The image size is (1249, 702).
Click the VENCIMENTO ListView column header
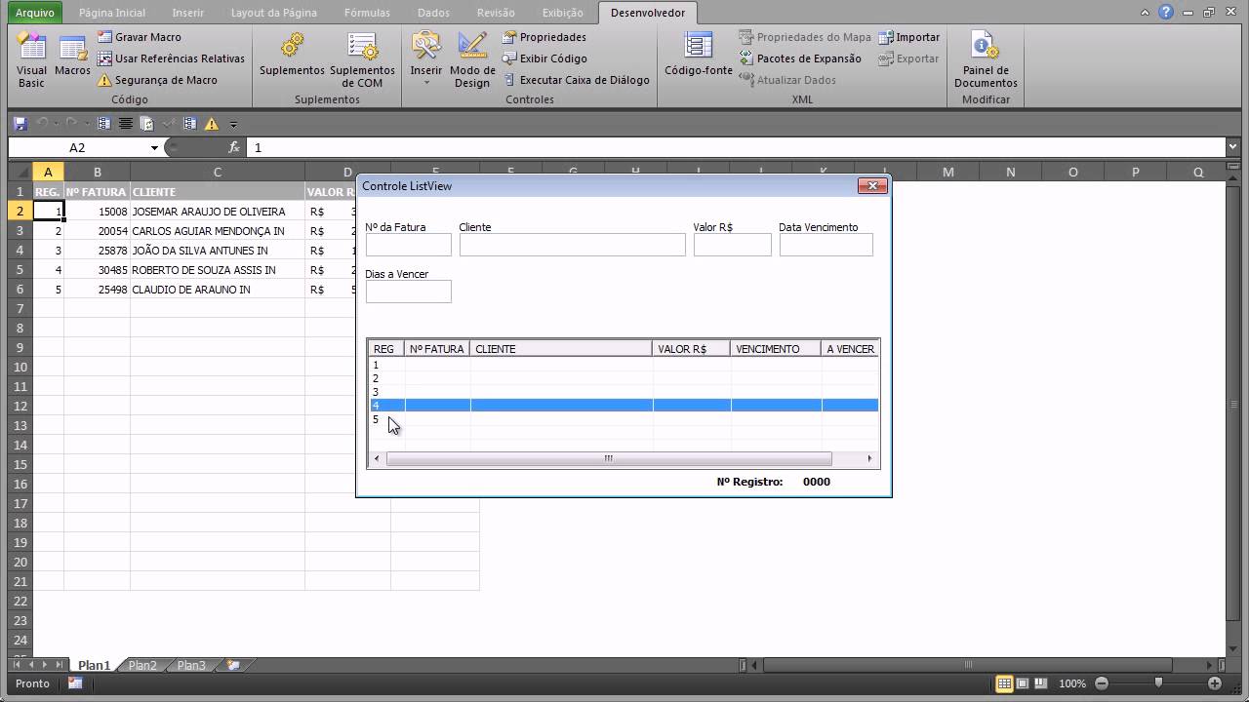(776, 348)
